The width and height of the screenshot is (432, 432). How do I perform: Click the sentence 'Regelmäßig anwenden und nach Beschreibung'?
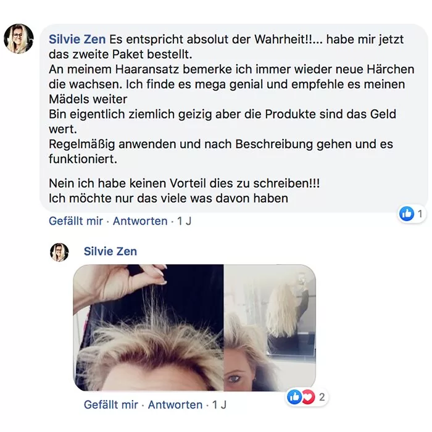point(221,152)
